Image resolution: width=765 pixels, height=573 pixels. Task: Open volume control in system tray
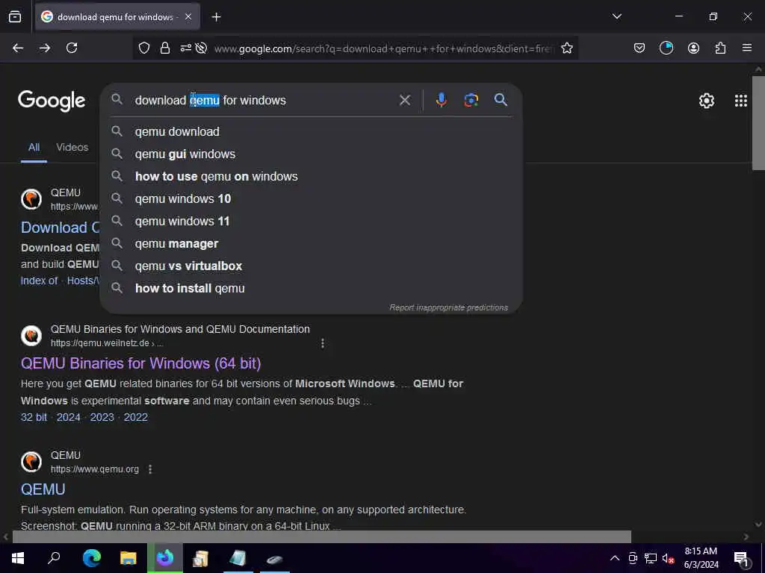[668, 558]
